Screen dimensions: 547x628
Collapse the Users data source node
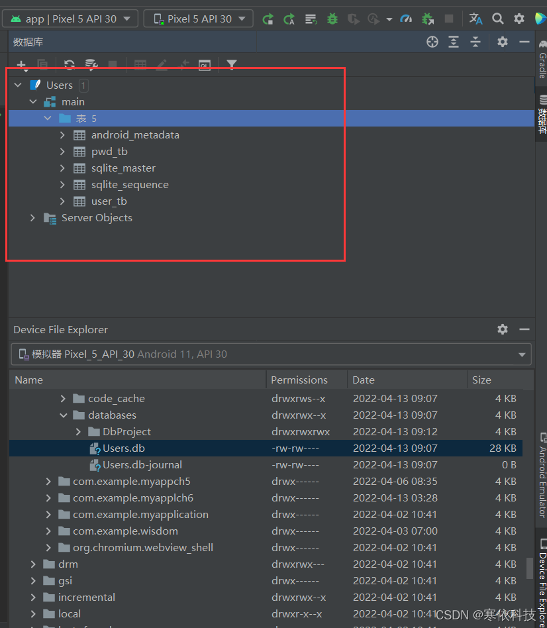[x=18, y=85]
